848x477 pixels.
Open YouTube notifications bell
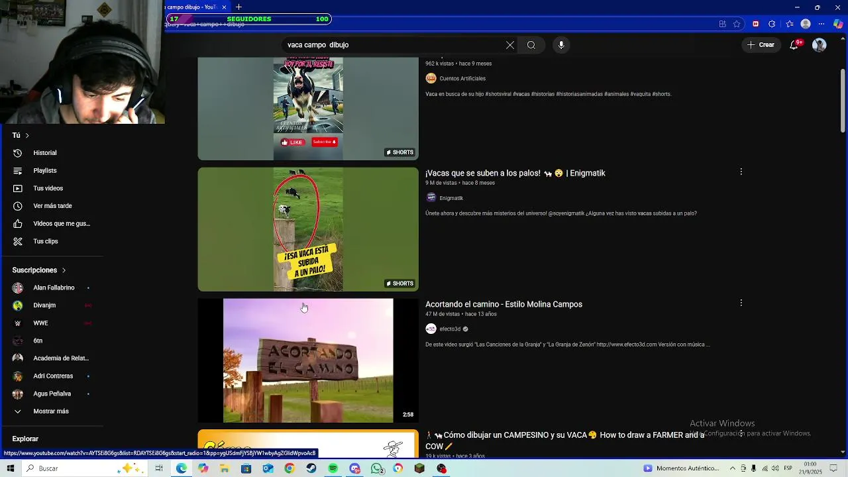(795, 45)
